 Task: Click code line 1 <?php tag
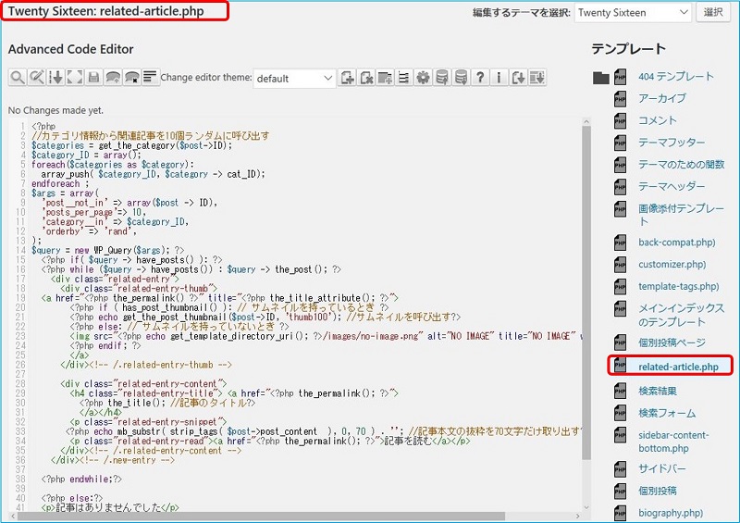click(x=43, y=127)
